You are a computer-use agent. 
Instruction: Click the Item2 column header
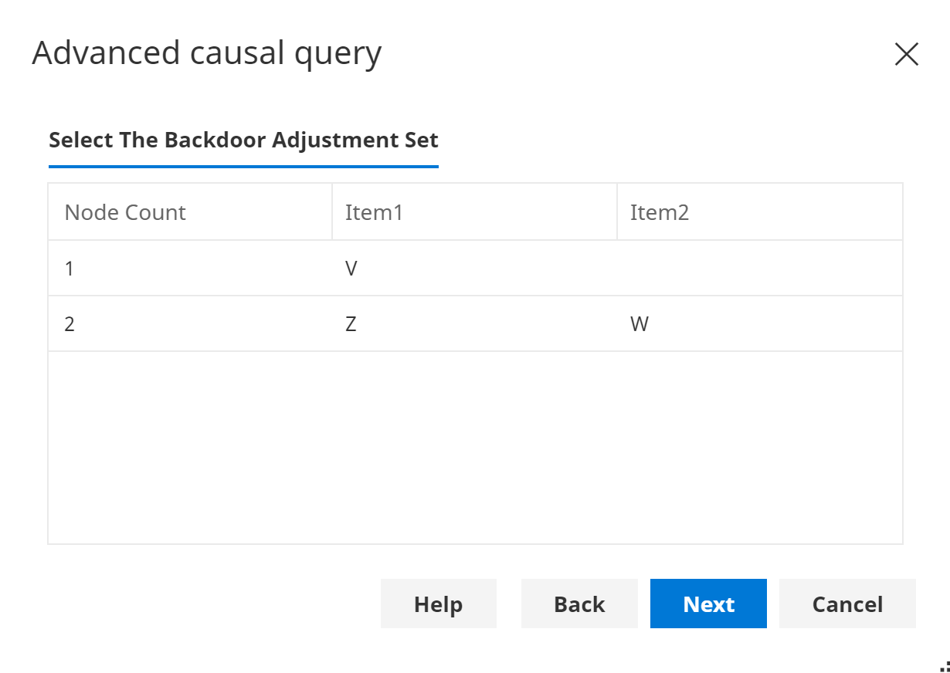click(660, 211)
